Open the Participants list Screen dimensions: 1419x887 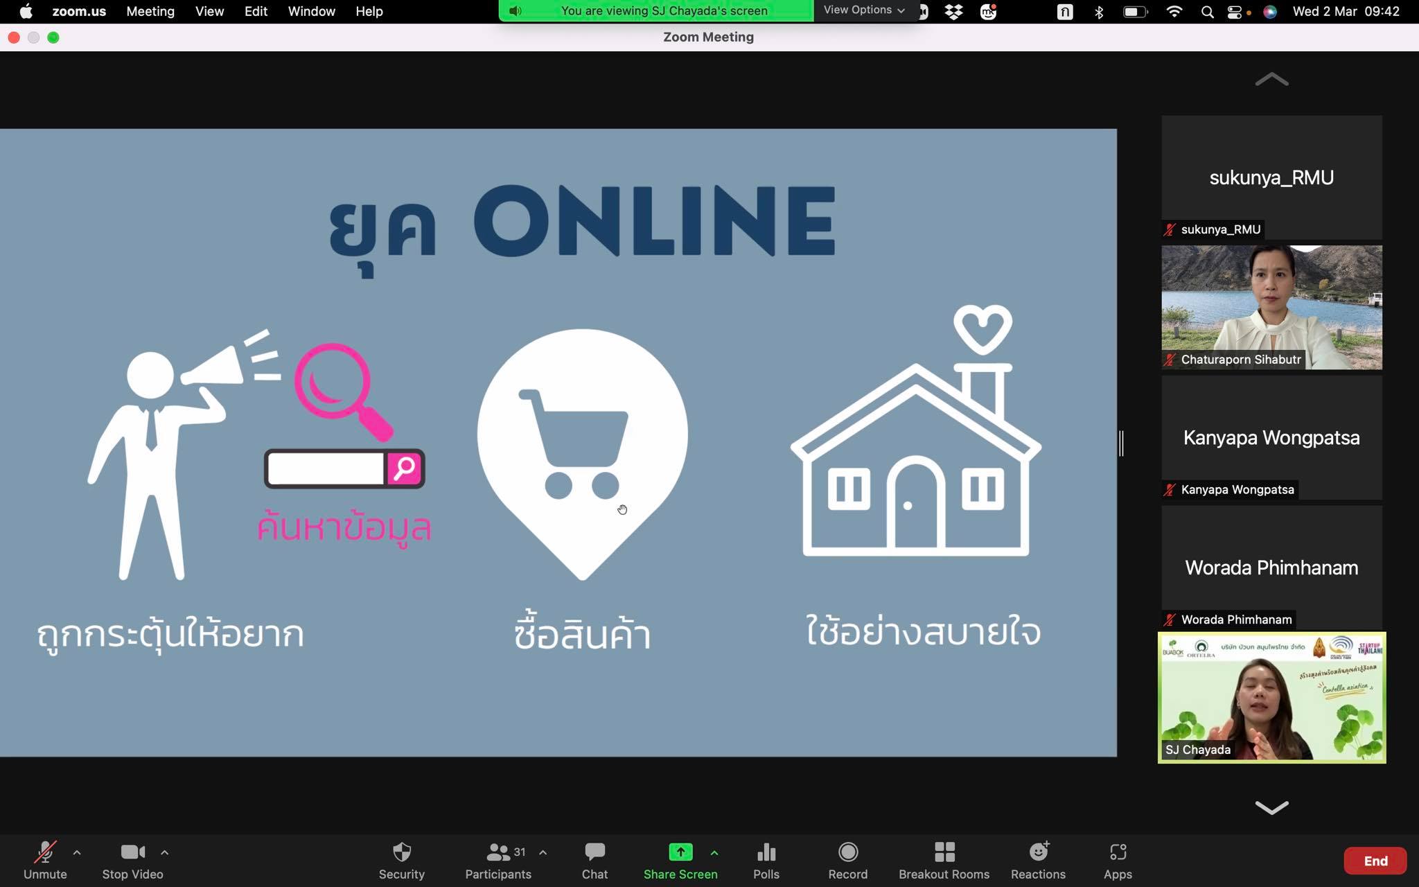498,852
